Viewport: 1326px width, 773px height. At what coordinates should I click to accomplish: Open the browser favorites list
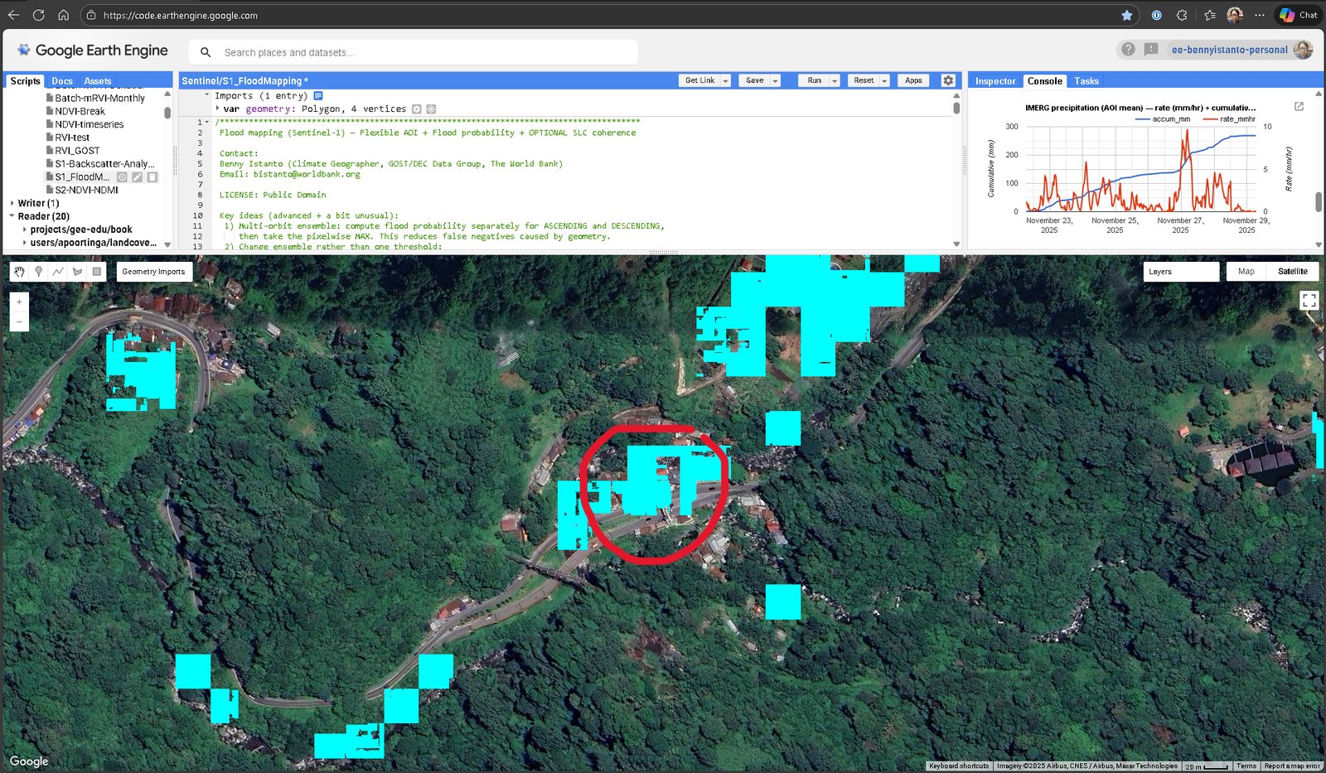click(1209, 15)
